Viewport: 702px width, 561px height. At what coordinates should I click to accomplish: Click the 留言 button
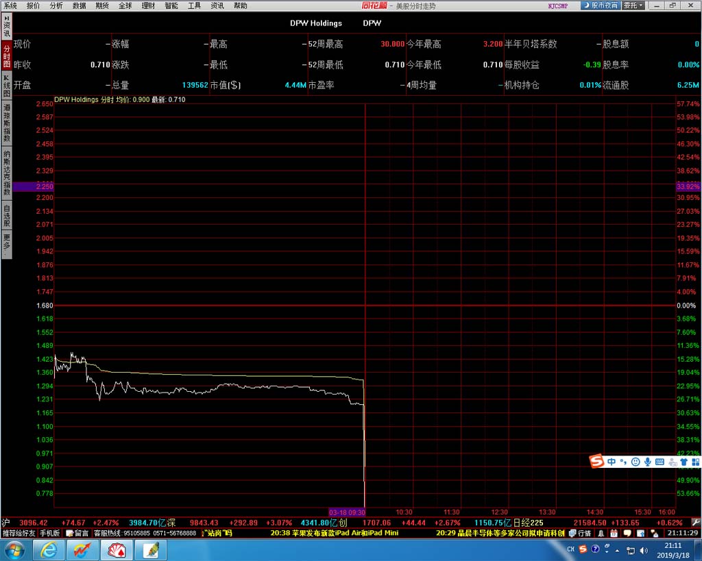(x=77, y=534)
